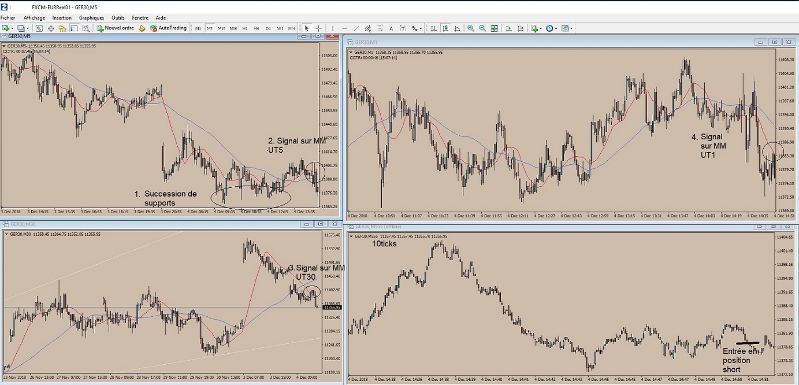Open the Outils menu
The width and height of the screenshot is (799, 385).
point(118,18)
